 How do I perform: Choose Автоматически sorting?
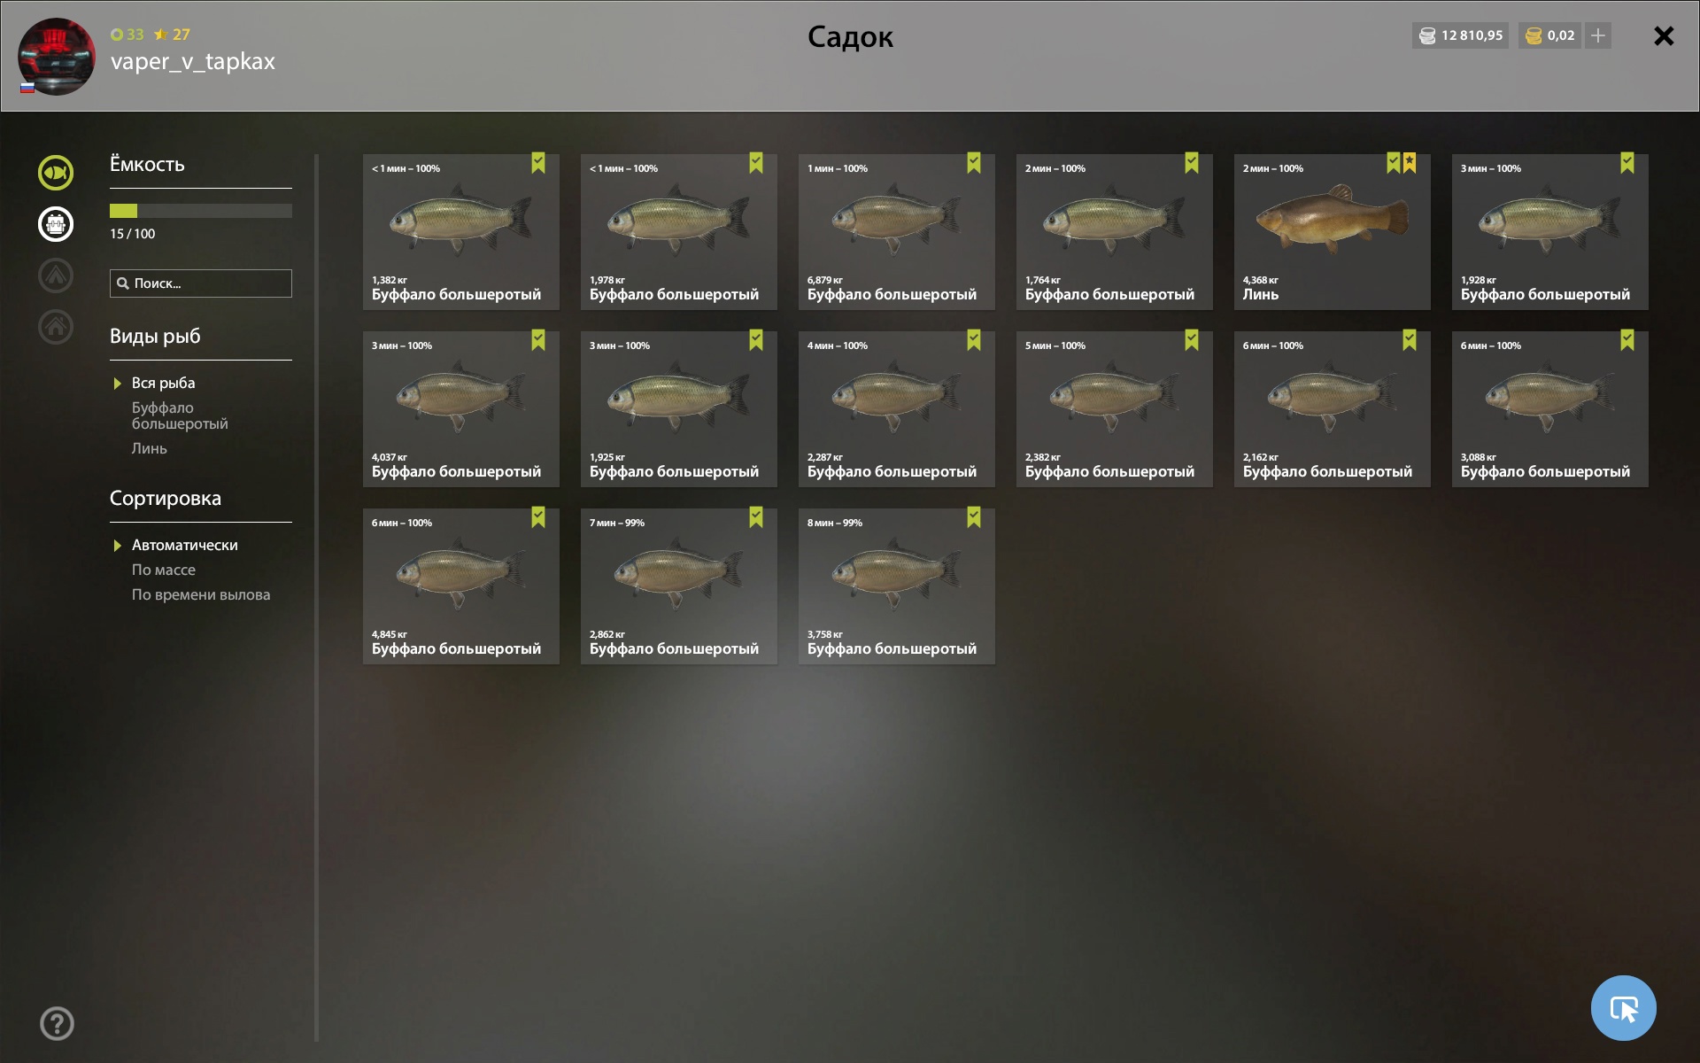[185, 545]
